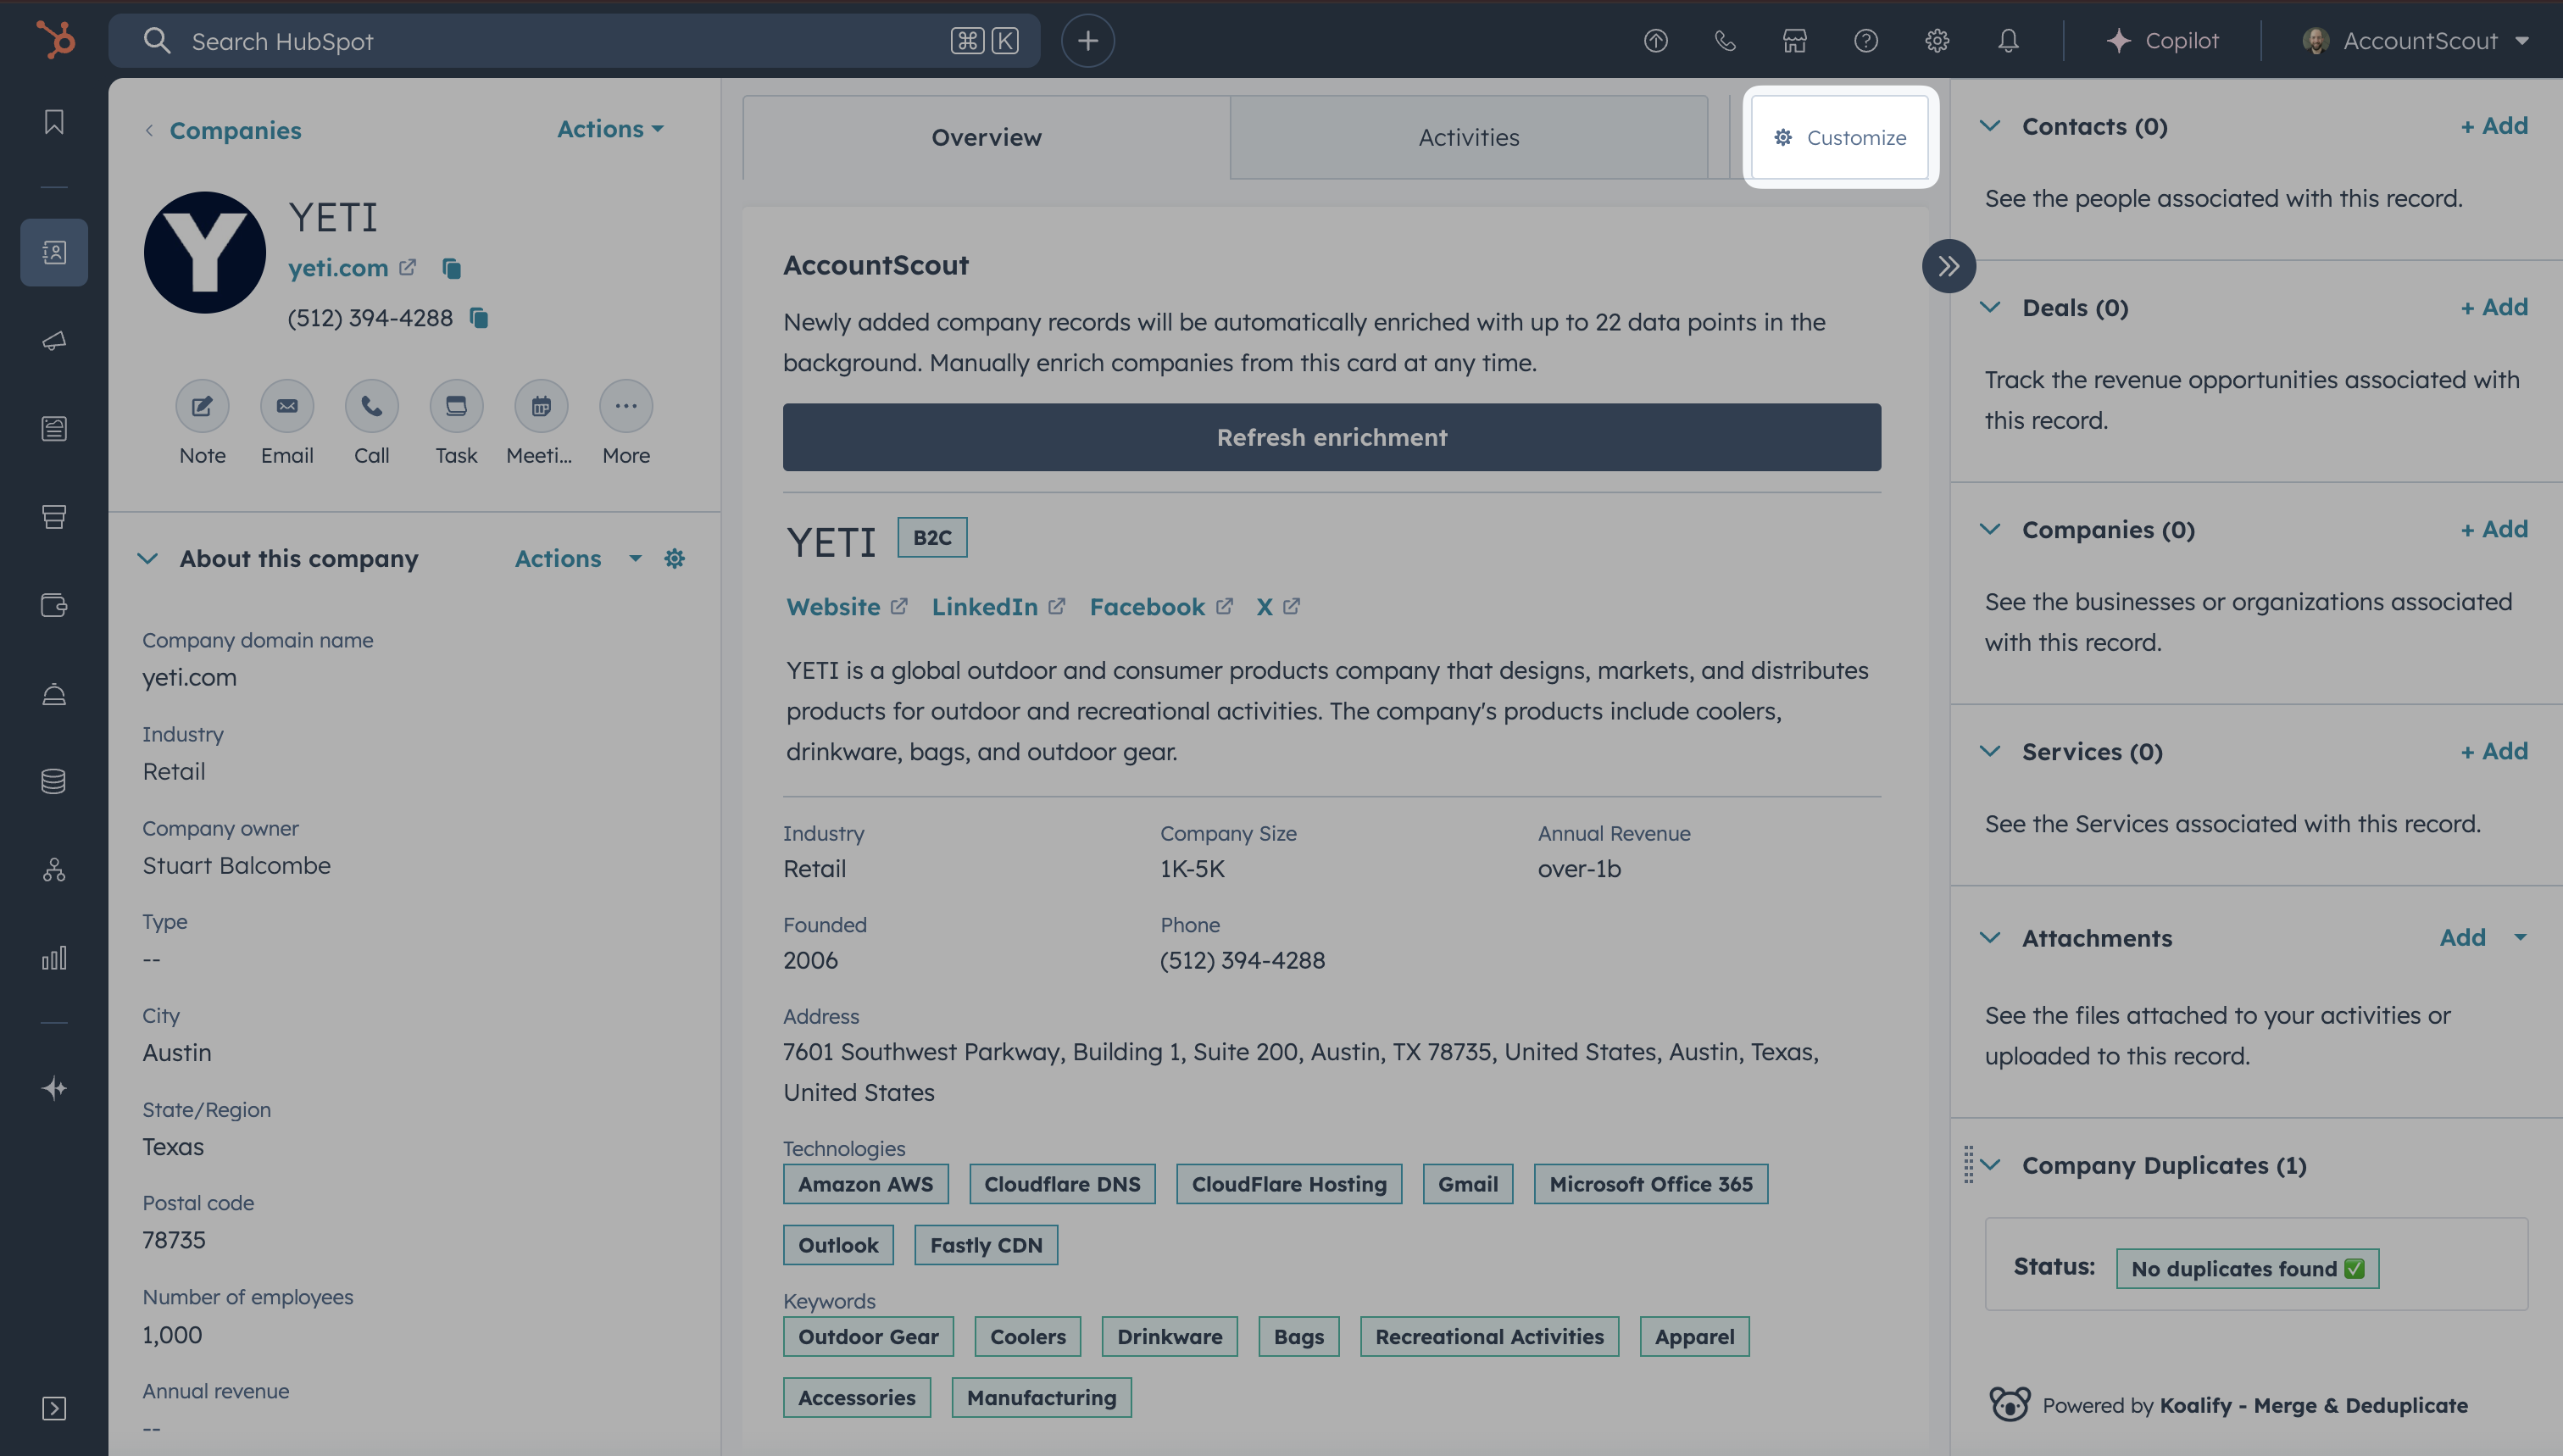Create a Task for YETI
The height and width of the screenshot is (1456, 2563).
tap(456, 406)
